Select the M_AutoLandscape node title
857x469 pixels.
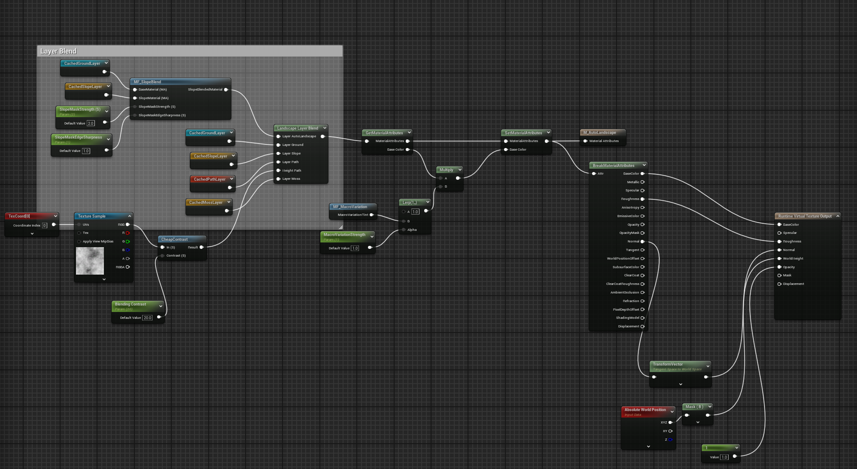coord(600,133)
